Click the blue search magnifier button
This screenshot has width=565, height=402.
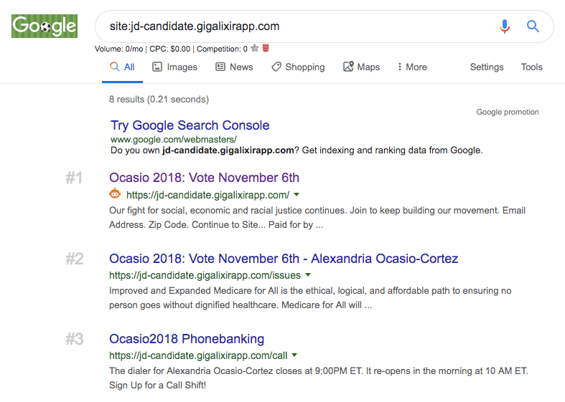coord(533,27)
